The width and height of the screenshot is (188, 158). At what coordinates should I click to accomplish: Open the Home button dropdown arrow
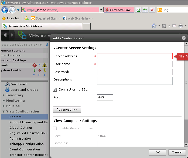pos(159,26)
